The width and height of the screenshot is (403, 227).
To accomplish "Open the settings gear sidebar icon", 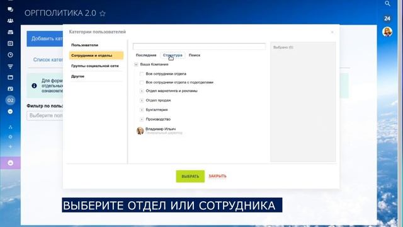I will click(10, 137).
